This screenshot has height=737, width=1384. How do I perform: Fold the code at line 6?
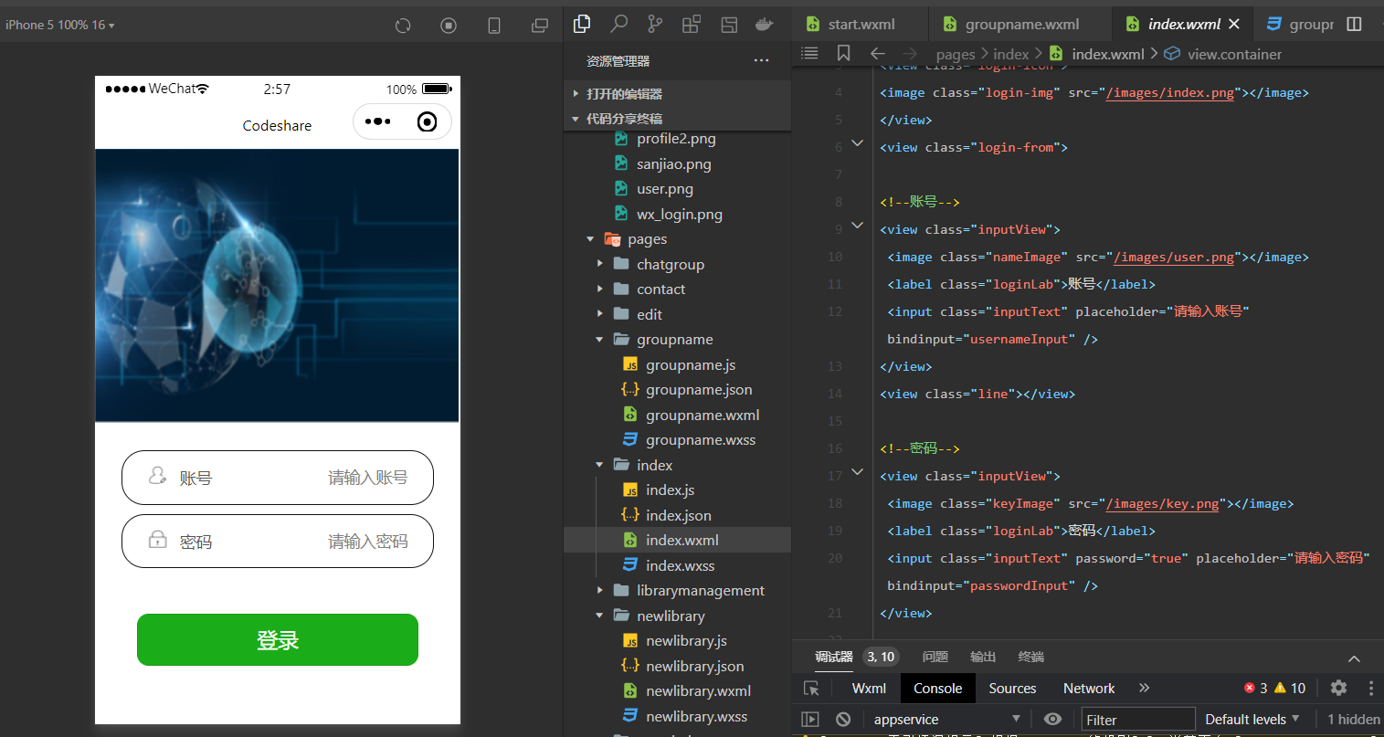857,143
